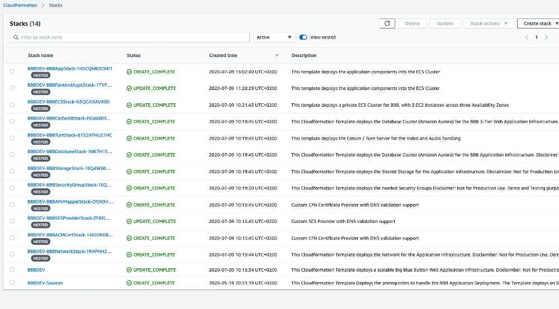Click 'Custom SES Provider with DNS validation support'
The width and height of the screenshot is (559, 309).
click(x=343, y=221)
